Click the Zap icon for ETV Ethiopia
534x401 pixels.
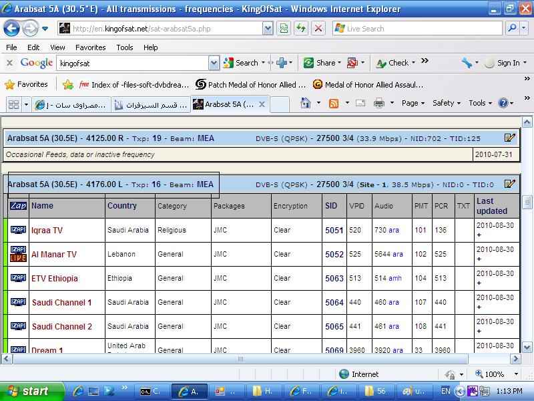point(18,278)
